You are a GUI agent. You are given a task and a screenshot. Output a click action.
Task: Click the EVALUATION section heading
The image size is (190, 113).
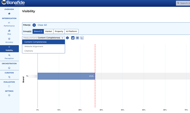pyautogui.click(x=9, y=82)
